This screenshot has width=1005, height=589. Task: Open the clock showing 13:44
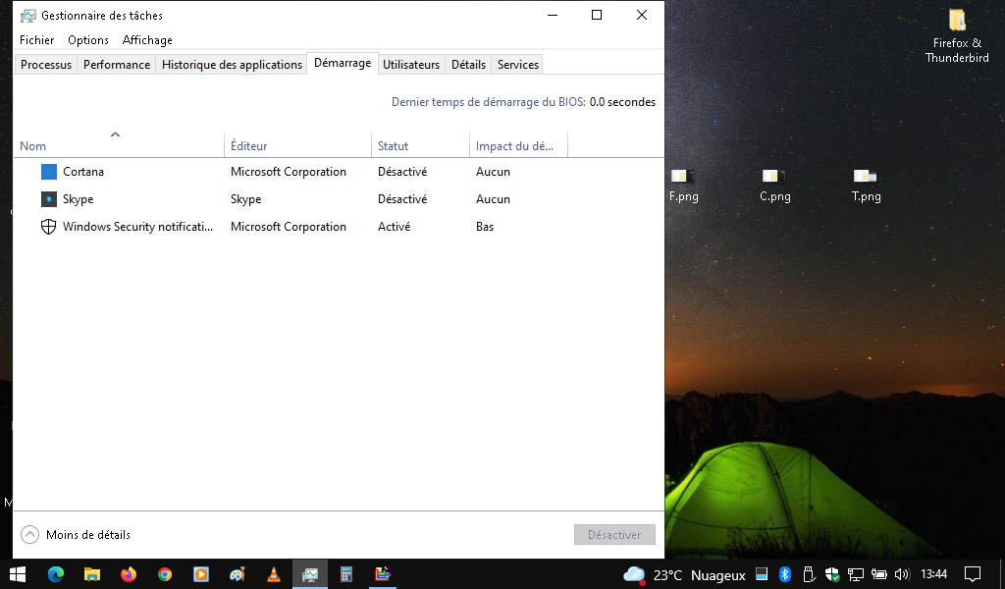click(x=934, y=574)
